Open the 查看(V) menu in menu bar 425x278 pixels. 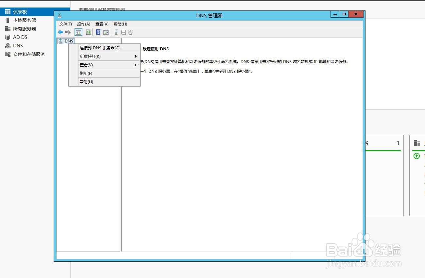point(102,24)
